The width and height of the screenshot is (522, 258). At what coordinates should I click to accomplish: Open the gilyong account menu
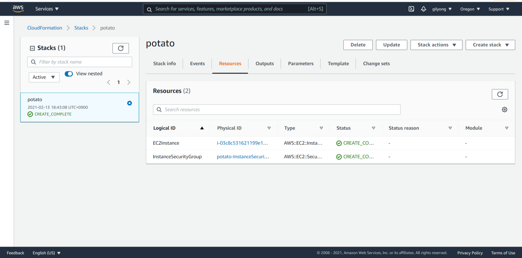442,9
